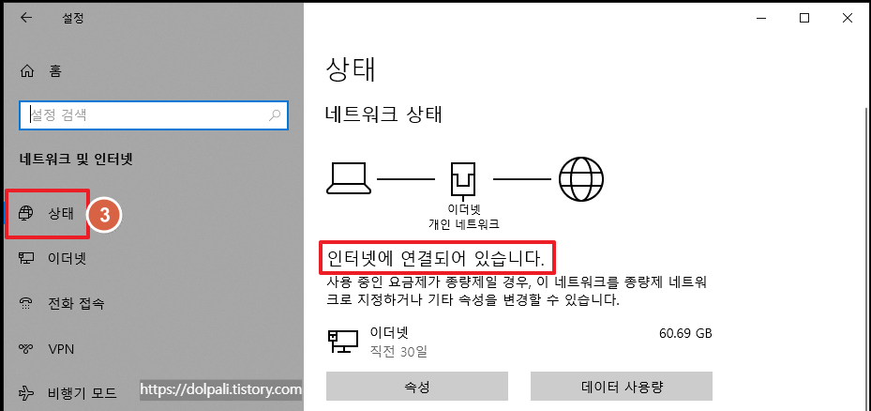The image size is (871, 411).
Task: Click the 설정 검색 search box
Action: click(x=154, y=115)
